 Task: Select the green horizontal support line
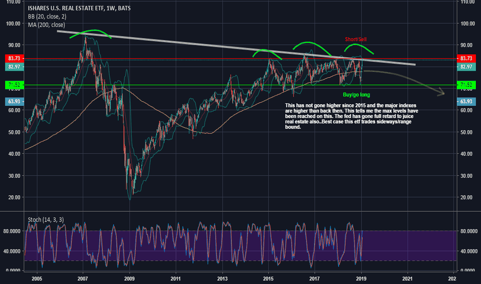[240, 85]
